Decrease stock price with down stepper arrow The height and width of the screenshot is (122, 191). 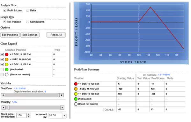point(28,117)
